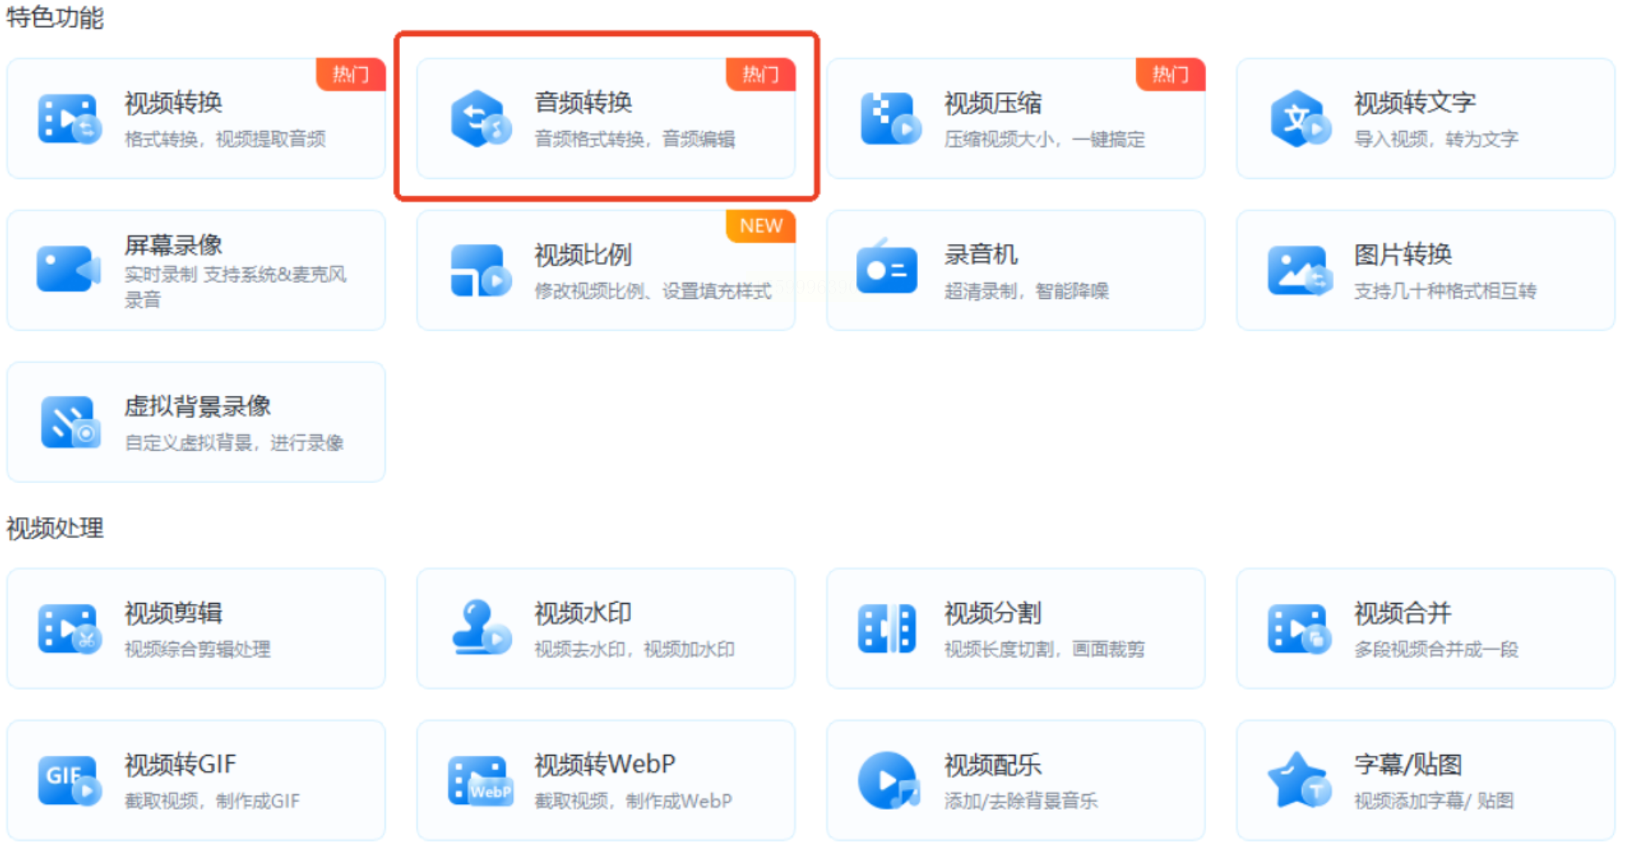
Task: Select the 视频转WebP icon
Action: click(479, 782)
